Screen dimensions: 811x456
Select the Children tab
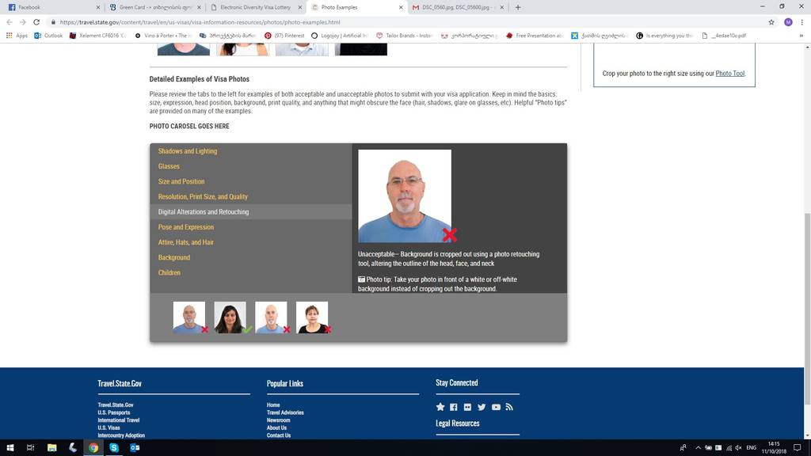point(169,272)
